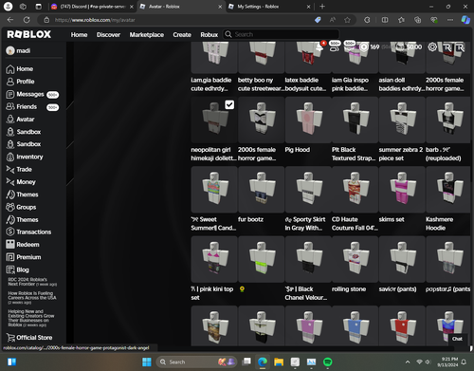Click the 'Sporty Skirt In Gray With' name
The image size is (474, 371).
coord(305,224)
